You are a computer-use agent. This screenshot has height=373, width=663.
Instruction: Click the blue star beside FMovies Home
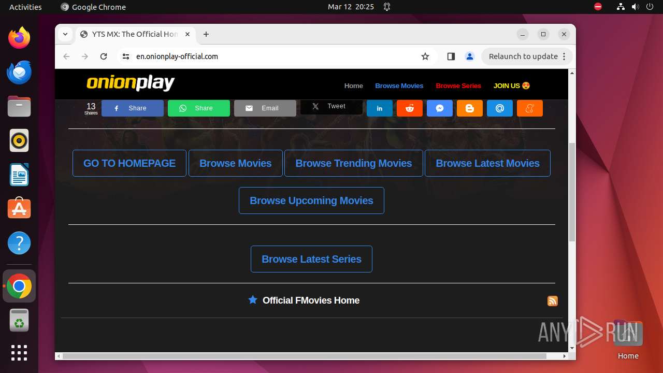tap(253, 300)
